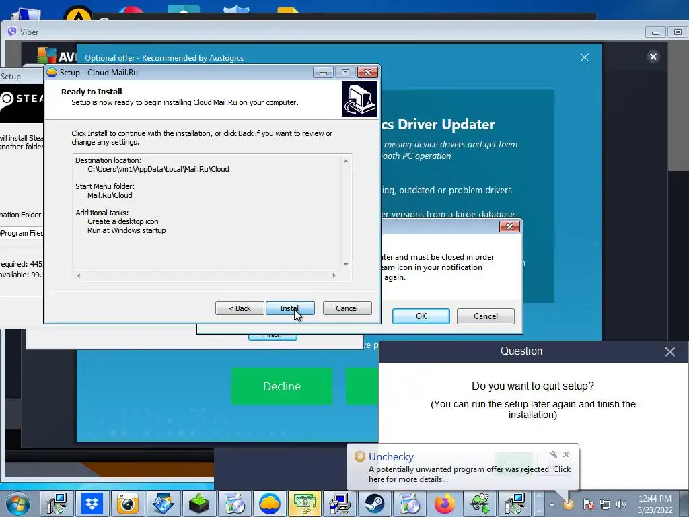The height and width of the screenshot is (517, 689).
Task: Close the Question quit setup dialog
Action: click(x=669, y=351)
